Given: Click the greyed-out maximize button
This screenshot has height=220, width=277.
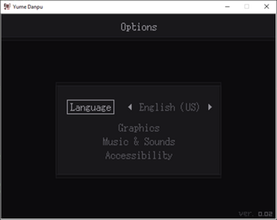Looking at the screenshot, I should point(247,7).
